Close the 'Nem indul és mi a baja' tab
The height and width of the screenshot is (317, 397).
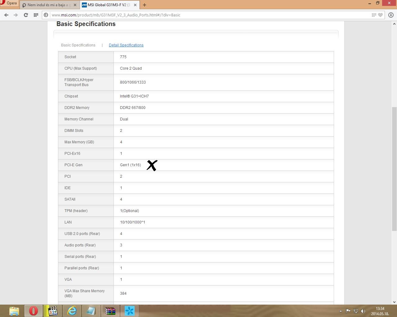coord(75,5)
